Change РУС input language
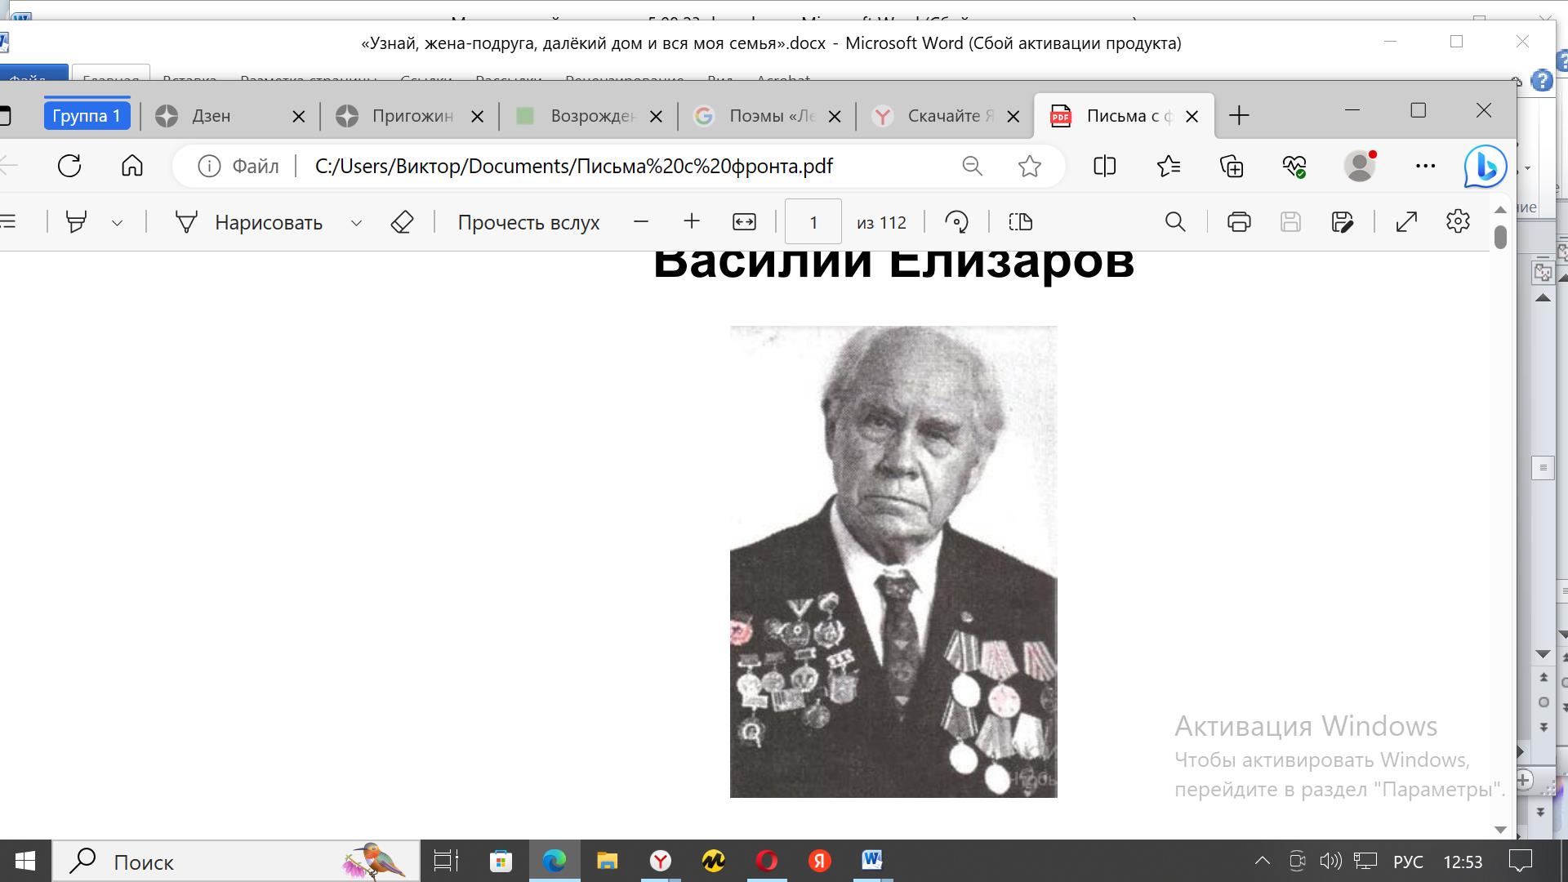 1408,862
